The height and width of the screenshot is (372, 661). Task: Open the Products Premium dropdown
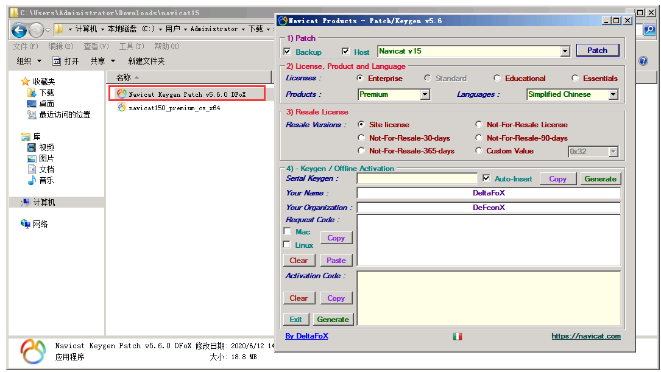(x=425, y=94)
